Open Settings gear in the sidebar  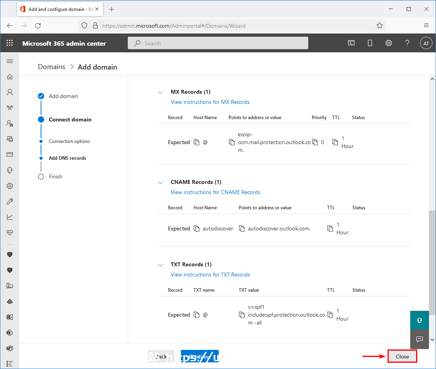[10, 186]
